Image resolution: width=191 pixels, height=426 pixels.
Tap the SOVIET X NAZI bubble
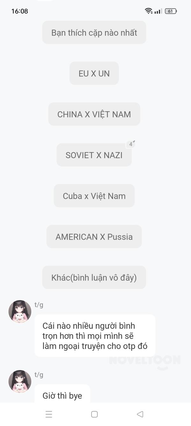pos(94,155)
